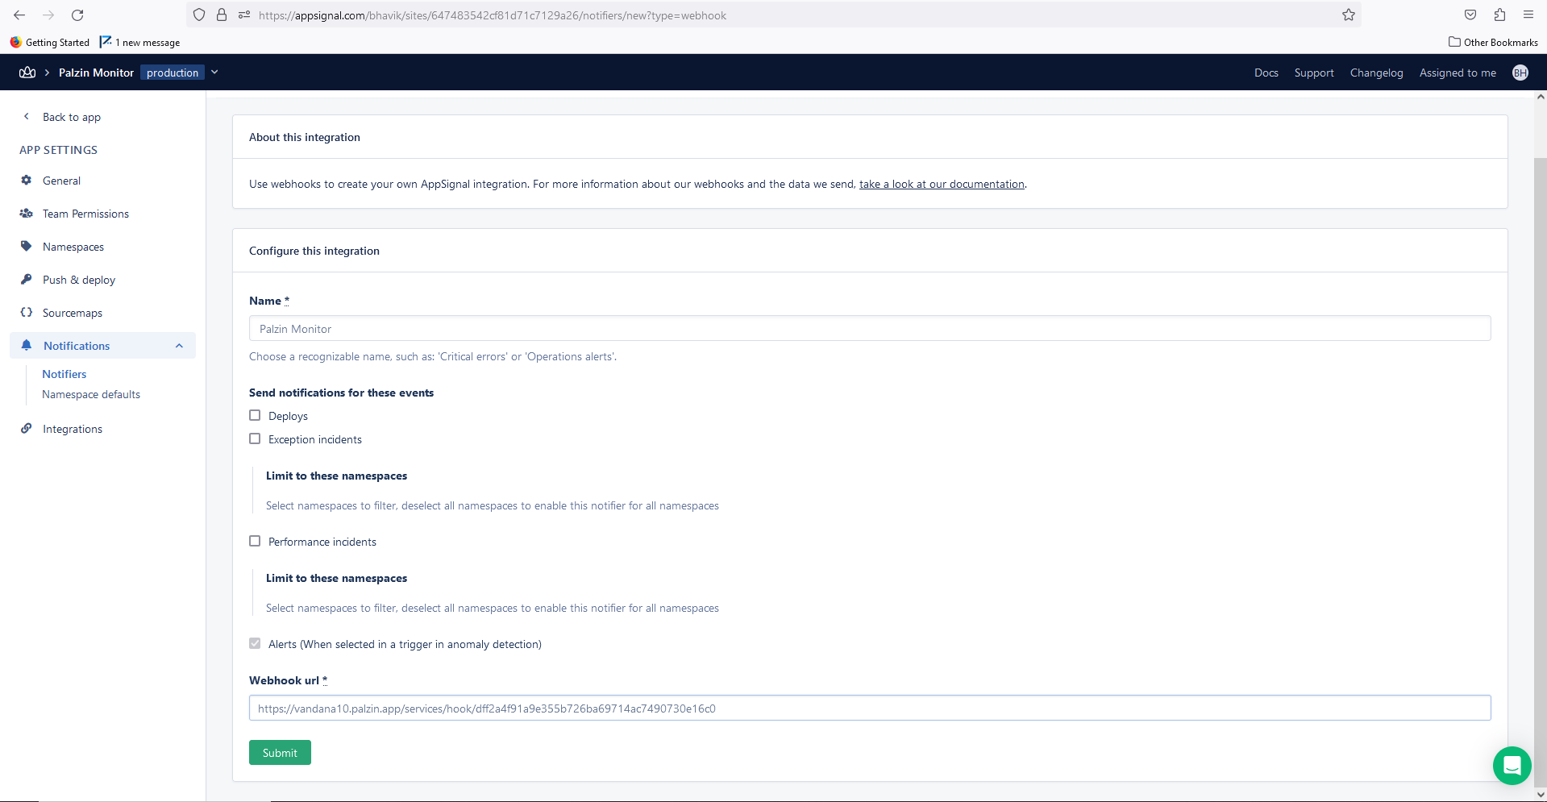Open the AppSignal logo home icon
Screen dimensions: 1547x802
[27, 73]
